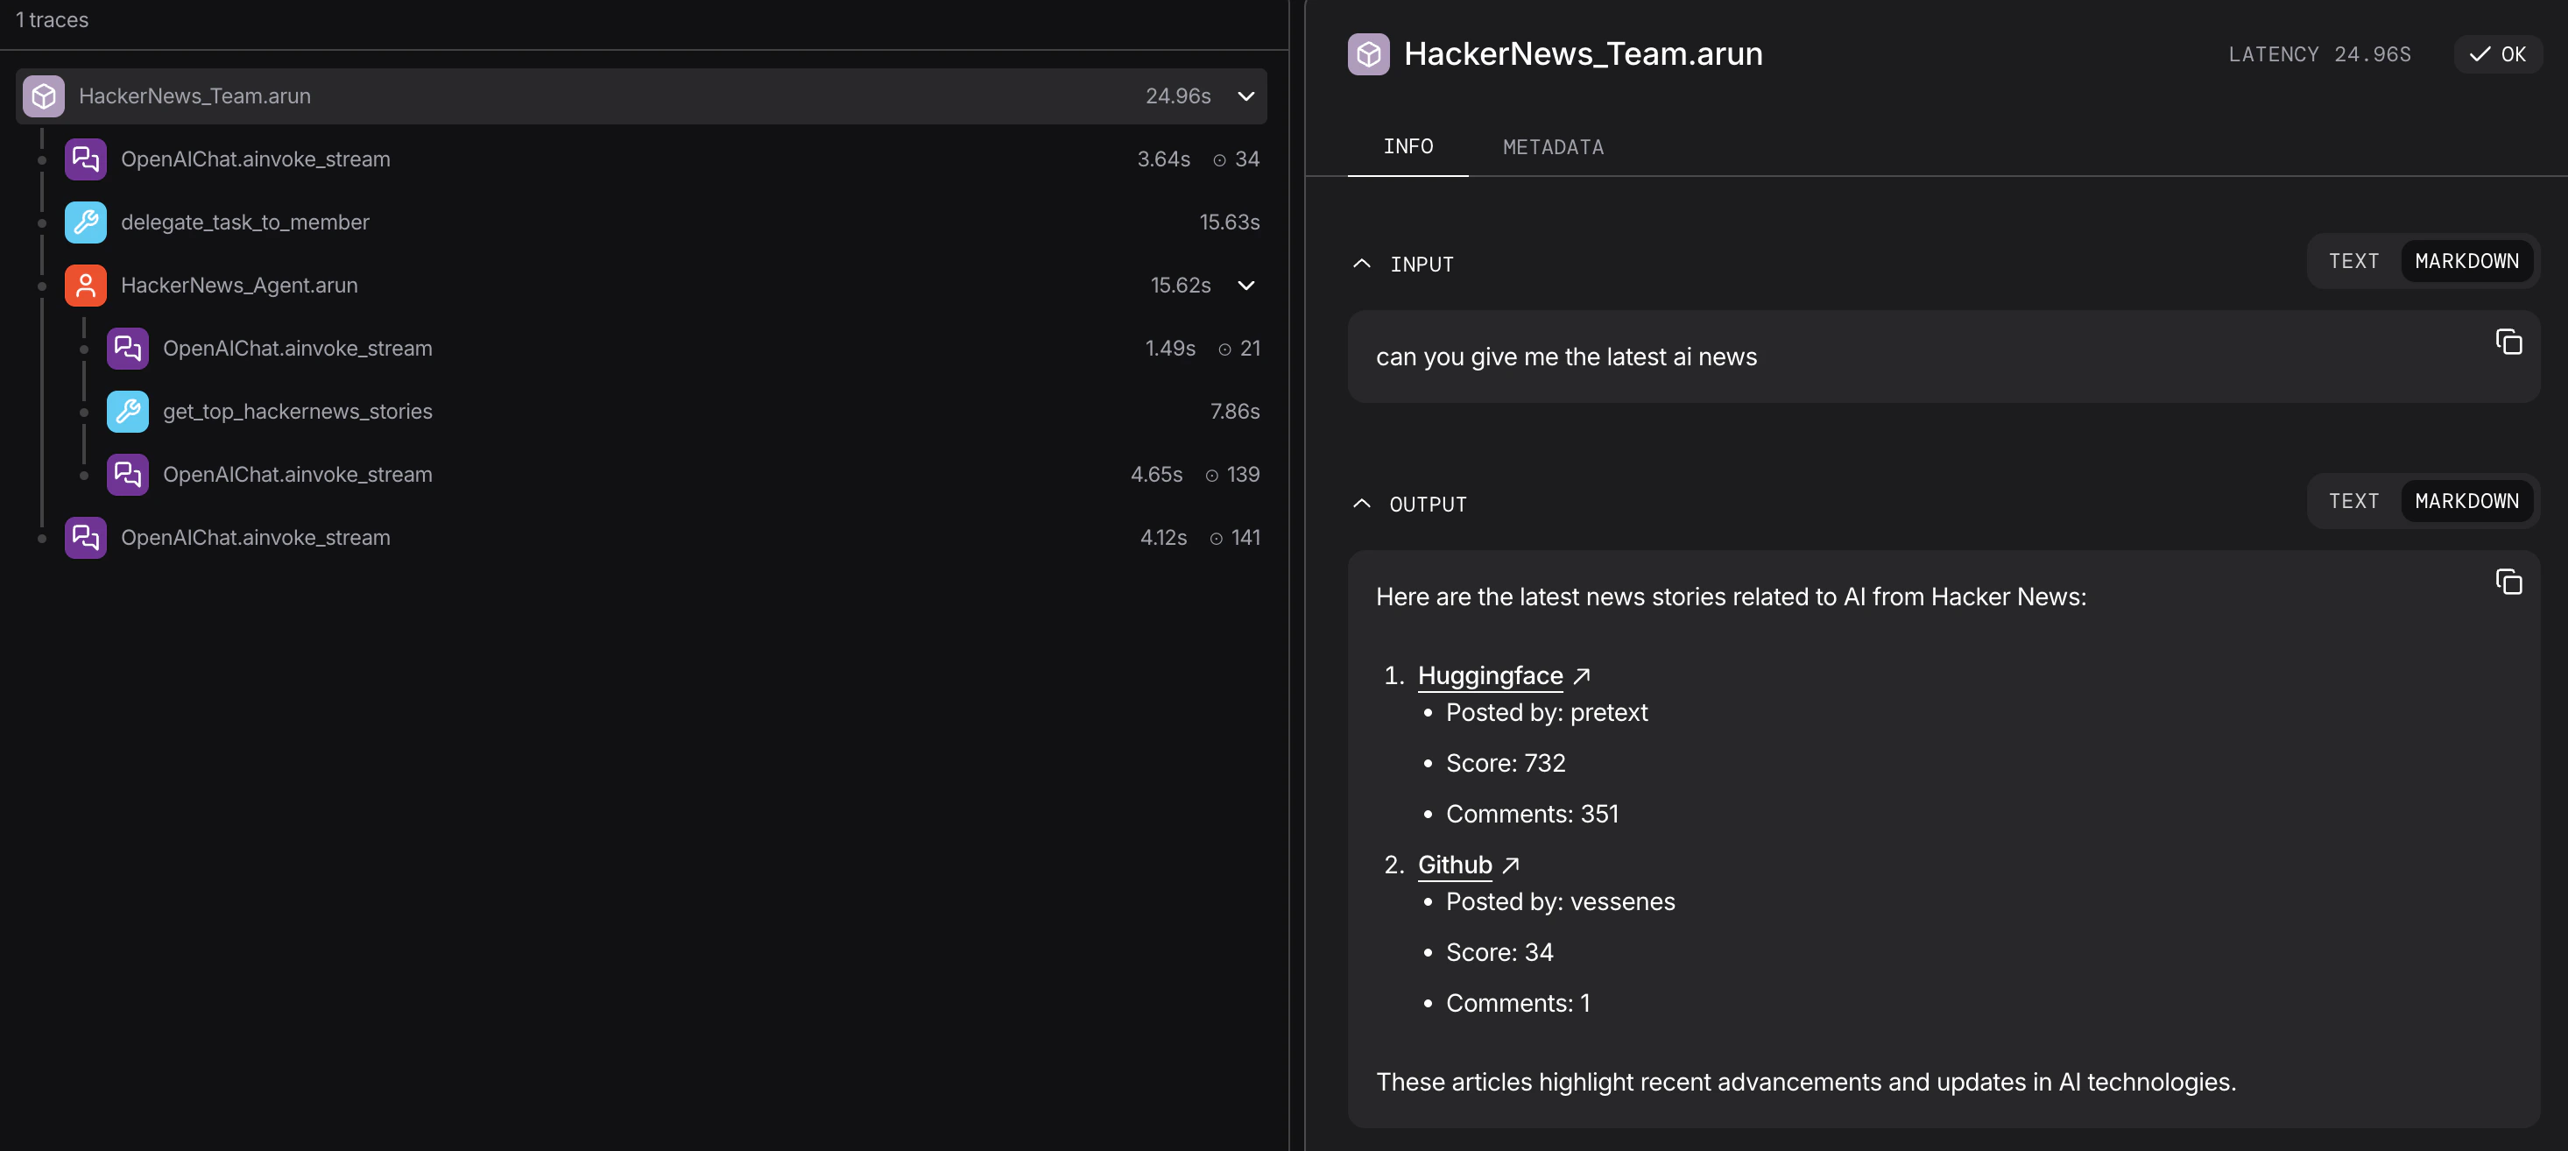Collapse the OUTPUT section
Image resolution: width=2568 pixels, height=1151 pixels.
1362,503
